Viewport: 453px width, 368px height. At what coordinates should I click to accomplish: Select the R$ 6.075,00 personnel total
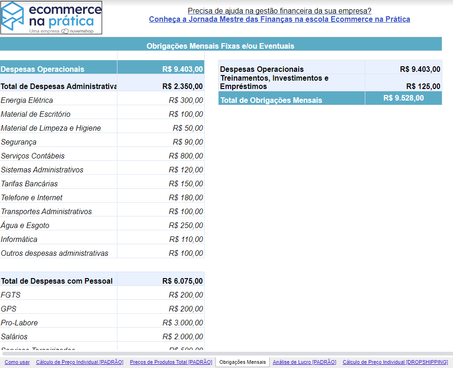[x=161, y=279]
